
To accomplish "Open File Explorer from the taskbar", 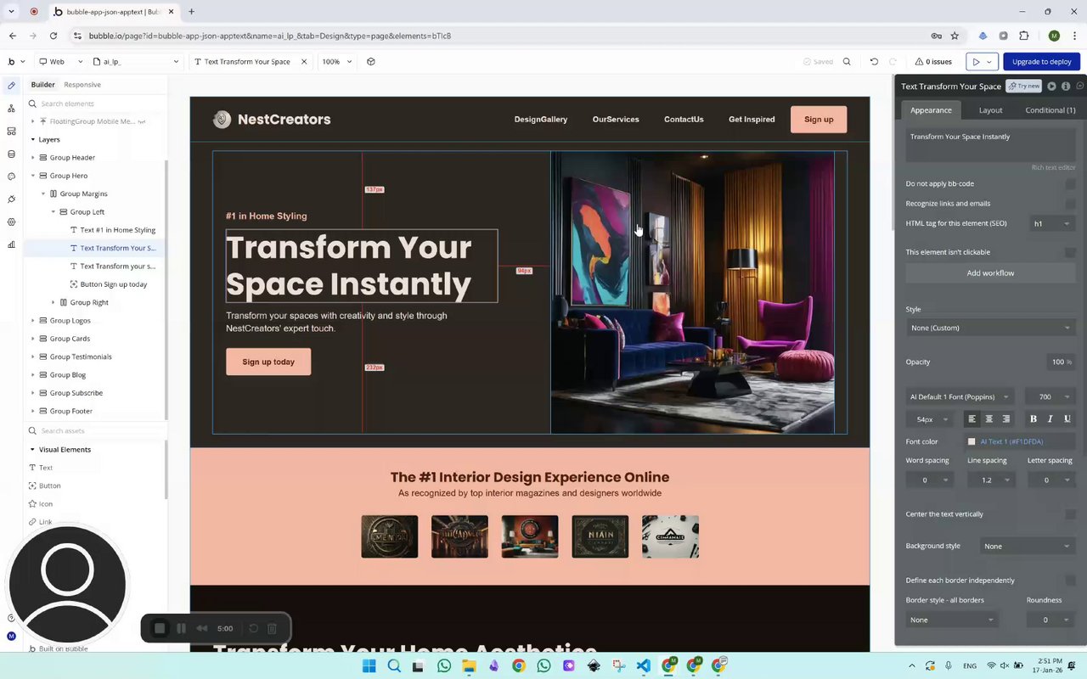I will (x=469, y=666).
